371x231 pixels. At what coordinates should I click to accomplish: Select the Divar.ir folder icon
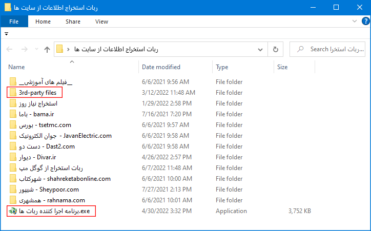coord(13,157)
